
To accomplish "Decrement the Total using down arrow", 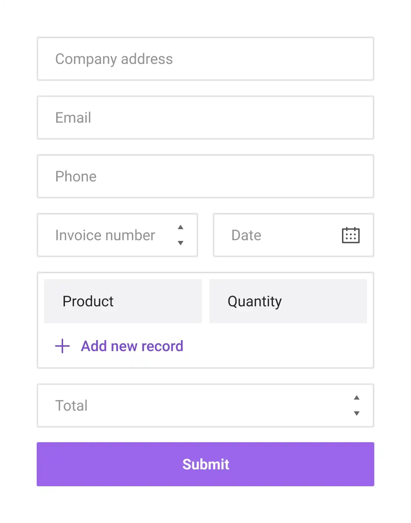I will point(356,413).
